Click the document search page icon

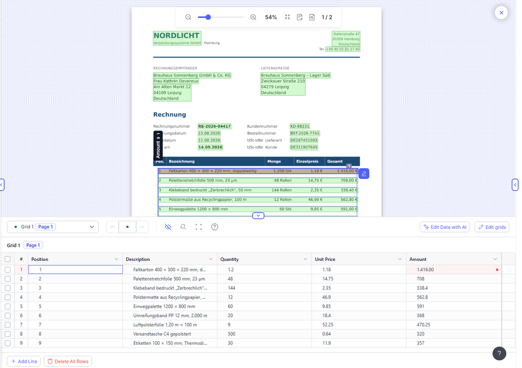click(312, 17)
